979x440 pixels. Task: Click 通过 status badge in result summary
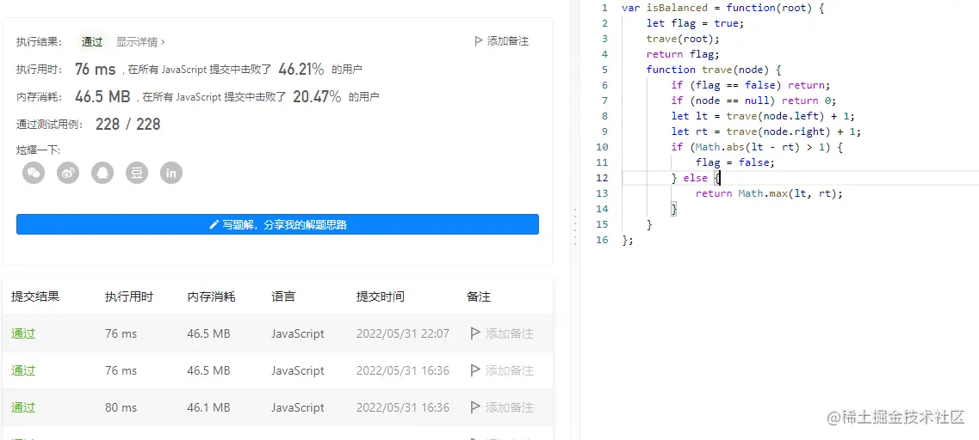point(92,42)
